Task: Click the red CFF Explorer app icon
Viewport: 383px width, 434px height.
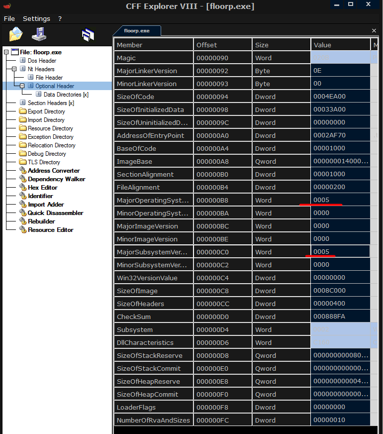Action: pyautogui.click(x=7, y=5)
